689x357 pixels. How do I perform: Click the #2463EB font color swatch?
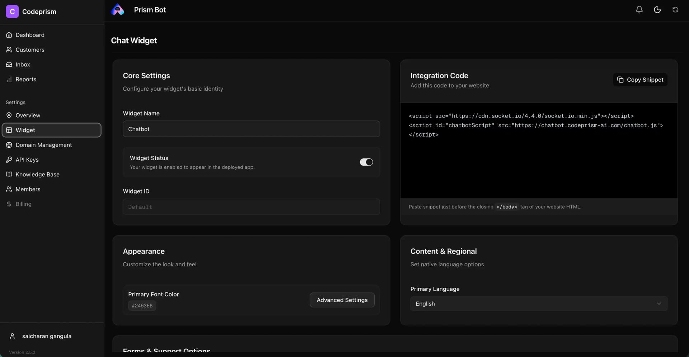142,305
